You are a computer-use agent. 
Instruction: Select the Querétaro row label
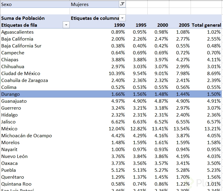(x=13, y=177)
